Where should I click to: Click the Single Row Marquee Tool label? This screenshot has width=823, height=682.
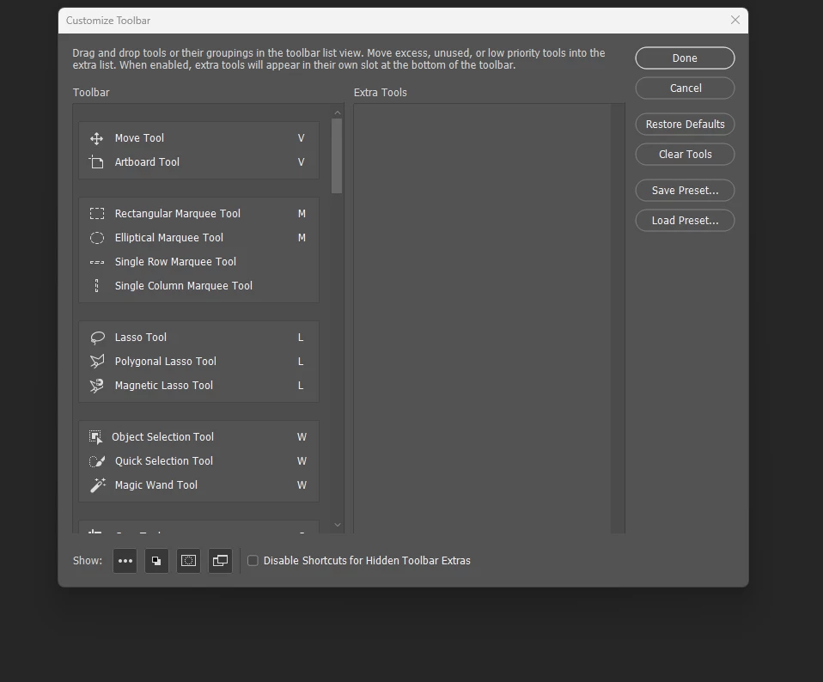point(175,262)
